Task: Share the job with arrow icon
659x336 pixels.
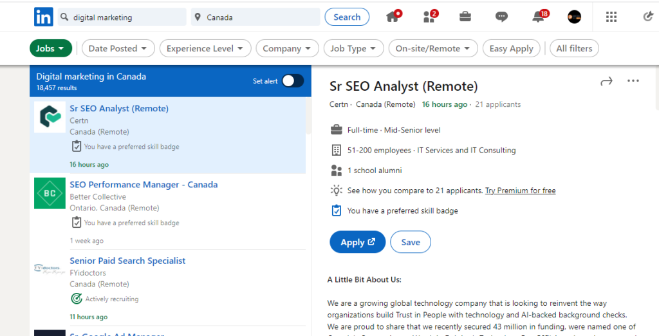Action: [606, 81]
